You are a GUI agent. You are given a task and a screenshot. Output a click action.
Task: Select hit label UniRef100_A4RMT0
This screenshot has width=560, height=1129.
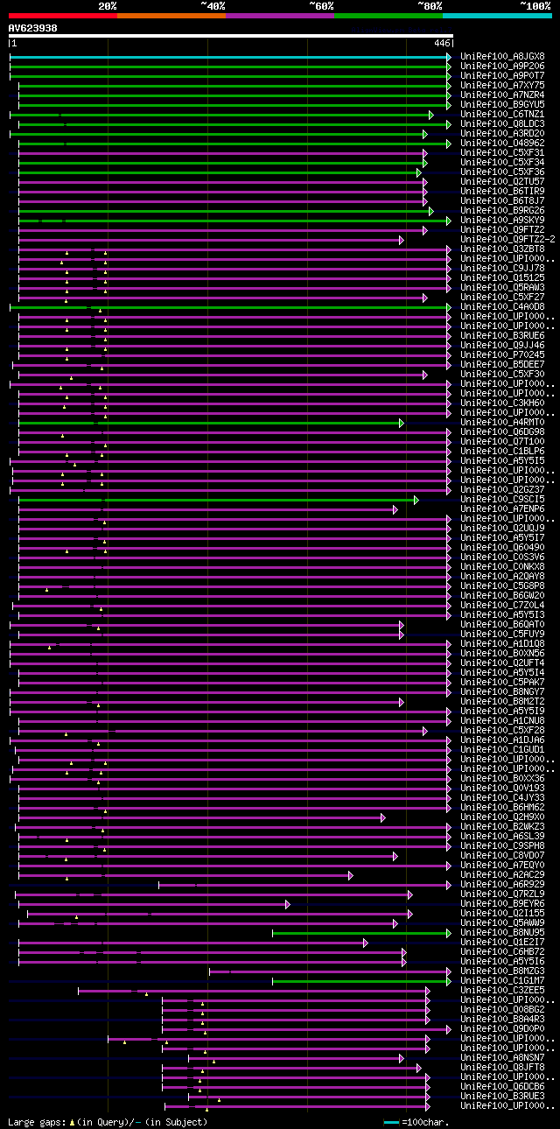(x=502, y=422)
